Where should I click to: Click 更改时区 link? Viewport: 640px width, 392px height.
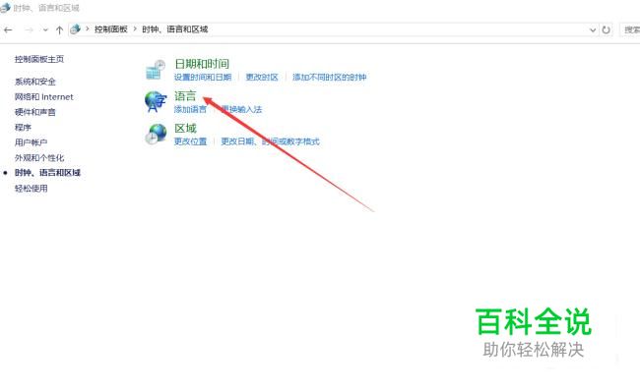pyautogui.click(x=262, y=78)
